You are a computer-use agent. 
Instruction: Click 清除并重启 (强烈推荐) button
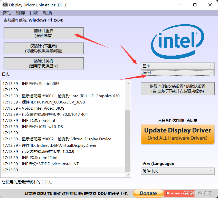(43, 33)
